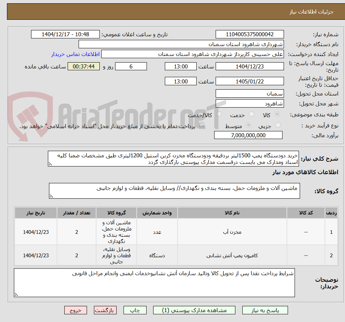This screenshot has height=322, width=345.
Task: Click the request creator name field
Action: point(193,54)
